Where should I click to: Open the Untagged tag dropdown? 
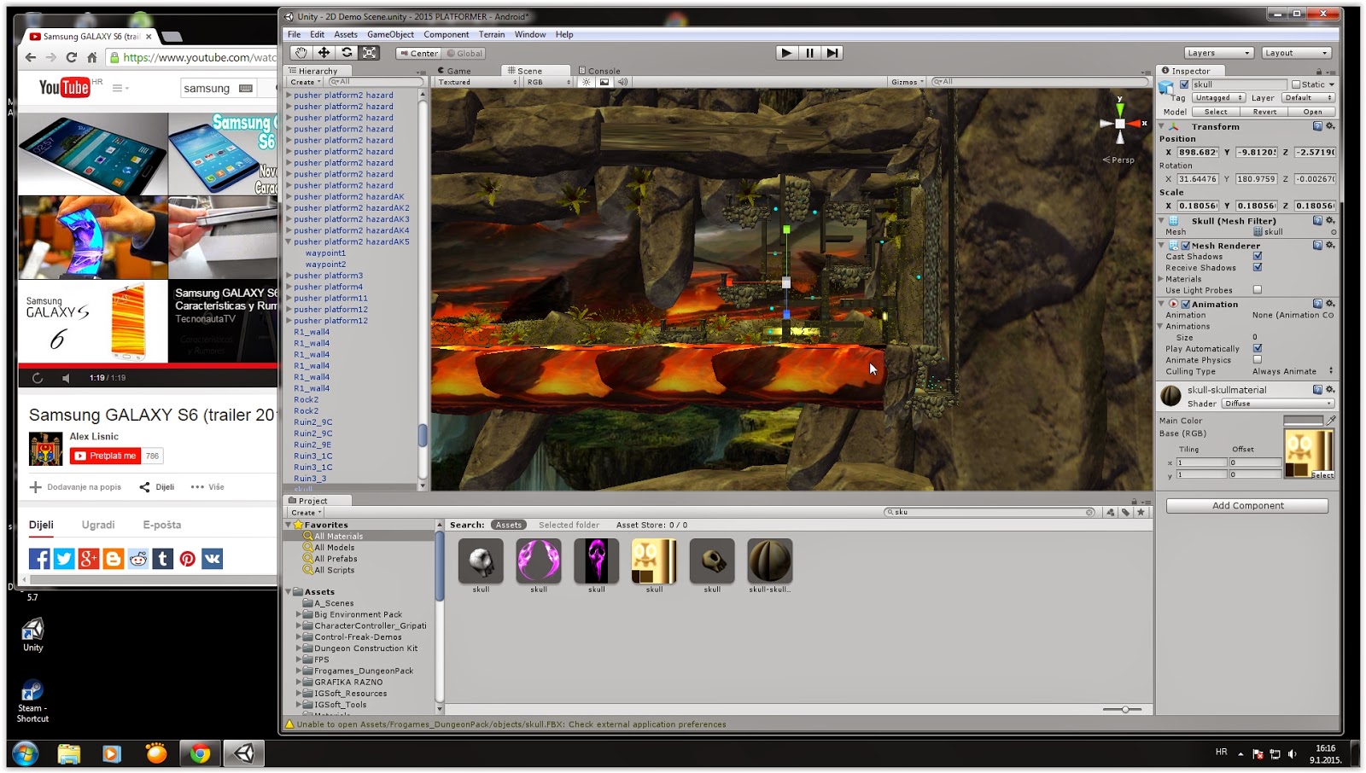[1218, 98]
